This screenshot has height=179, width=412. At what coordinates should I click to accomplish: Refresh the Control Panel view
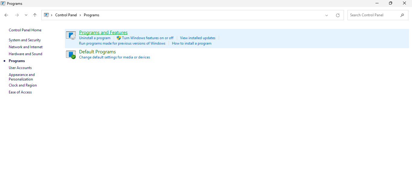[x=338, y=15]
